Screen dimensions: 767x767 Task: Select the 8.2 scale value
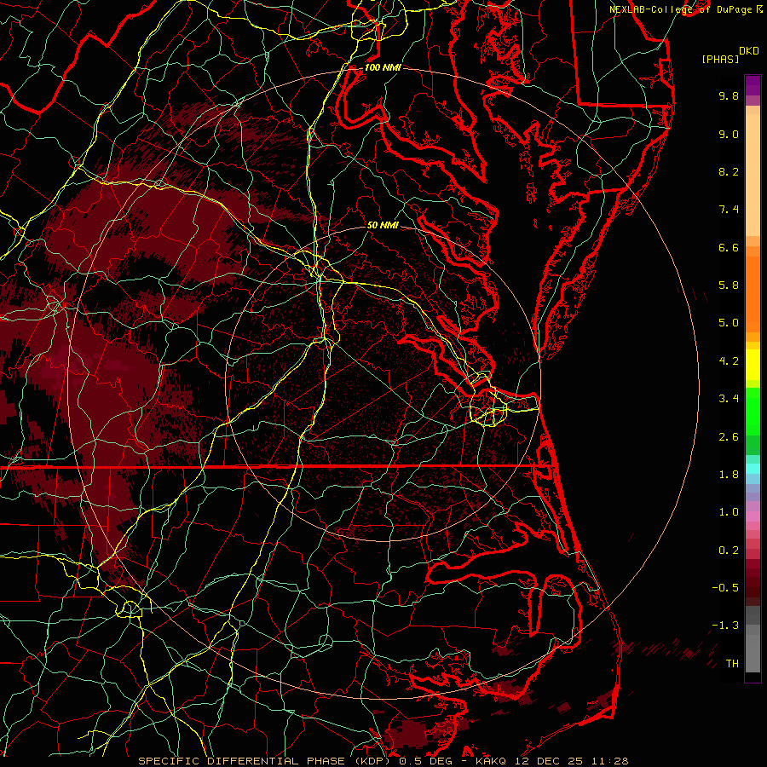point(729,171)
